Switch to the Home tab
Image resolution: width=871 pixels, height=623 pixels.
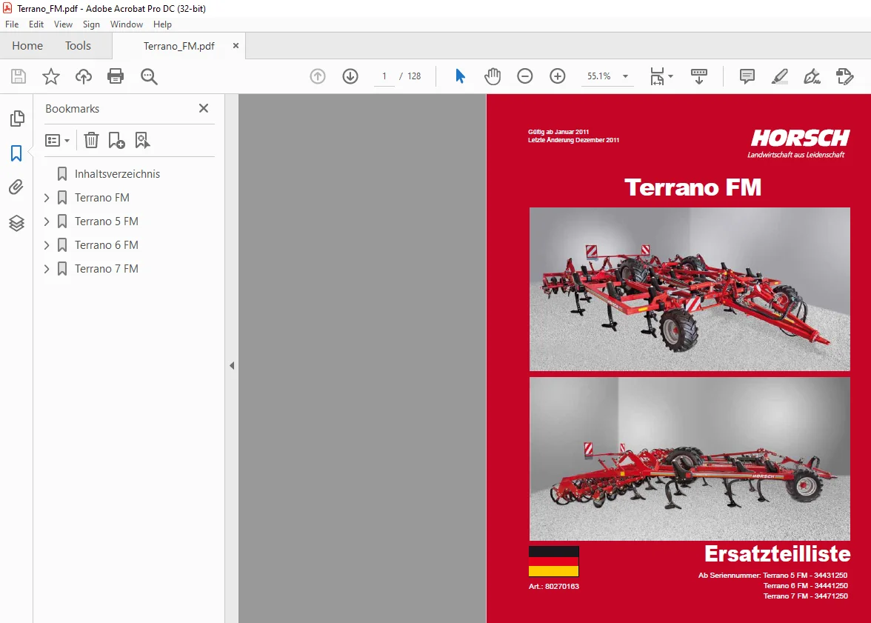(x=27, y=46)
